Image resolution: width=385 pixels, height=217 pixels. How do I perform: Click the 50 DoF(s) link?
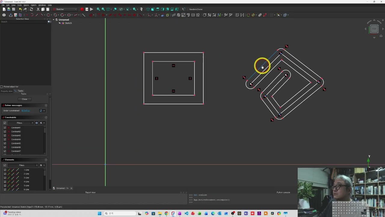pos(25,111)
